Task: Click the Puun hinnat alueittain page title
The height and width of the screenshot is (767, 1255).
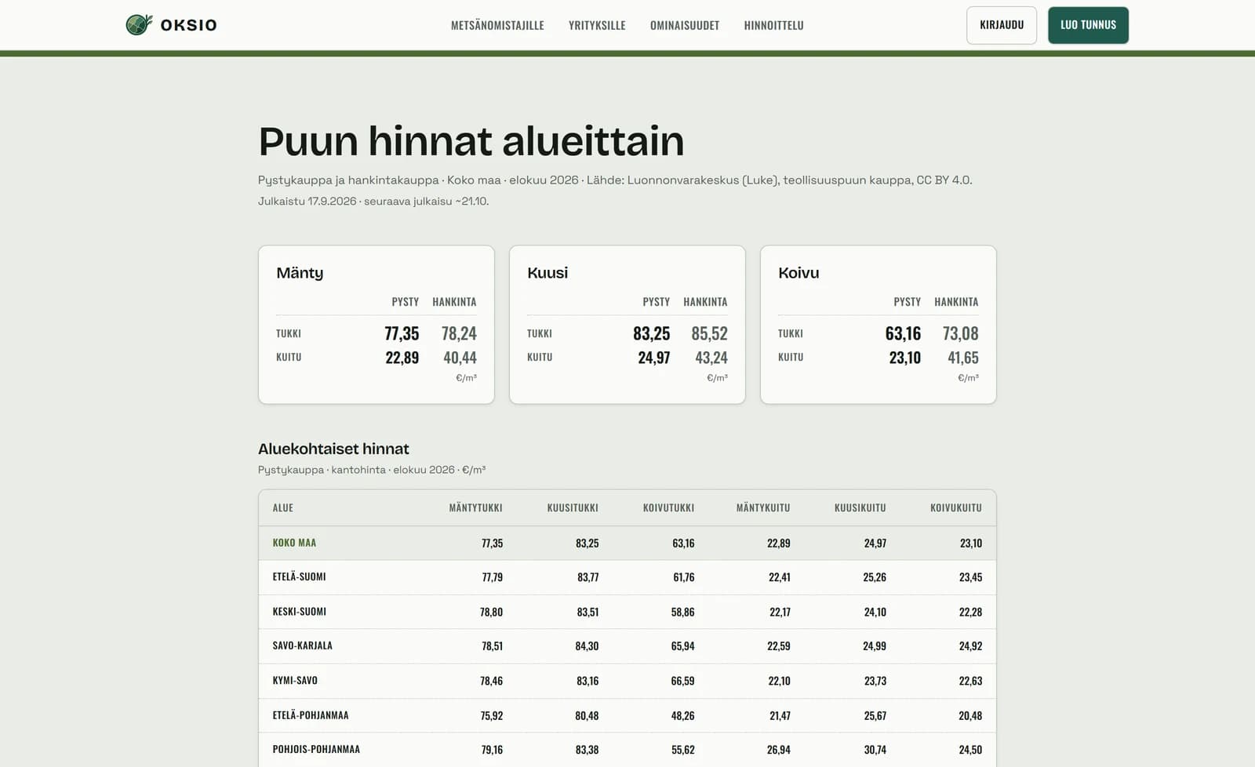Action: [471, 141]
